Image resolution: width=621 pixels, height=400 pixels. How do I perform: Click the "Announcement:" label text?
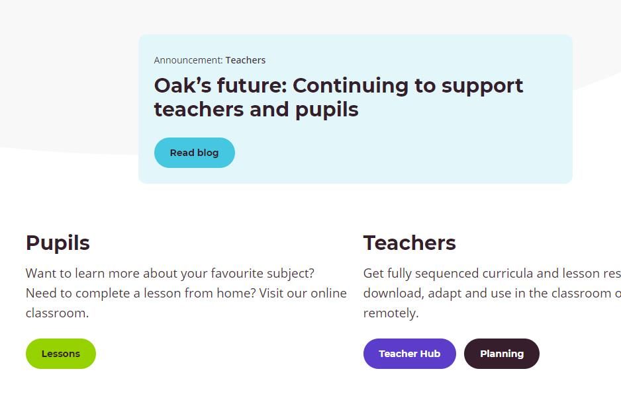(x=189, y=60)
